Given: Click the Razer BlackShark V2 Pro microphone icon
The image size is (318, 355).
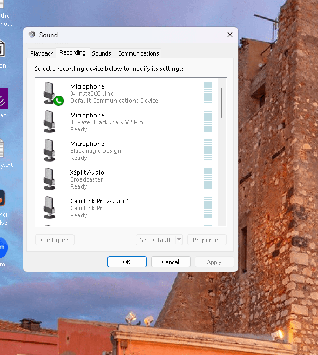Looking at the screenshot, I should 50,122.
